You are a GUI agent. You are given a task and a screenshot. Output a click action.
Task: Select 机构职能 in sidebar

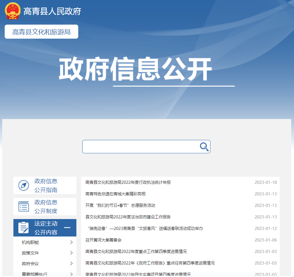[x=30, y=242]
